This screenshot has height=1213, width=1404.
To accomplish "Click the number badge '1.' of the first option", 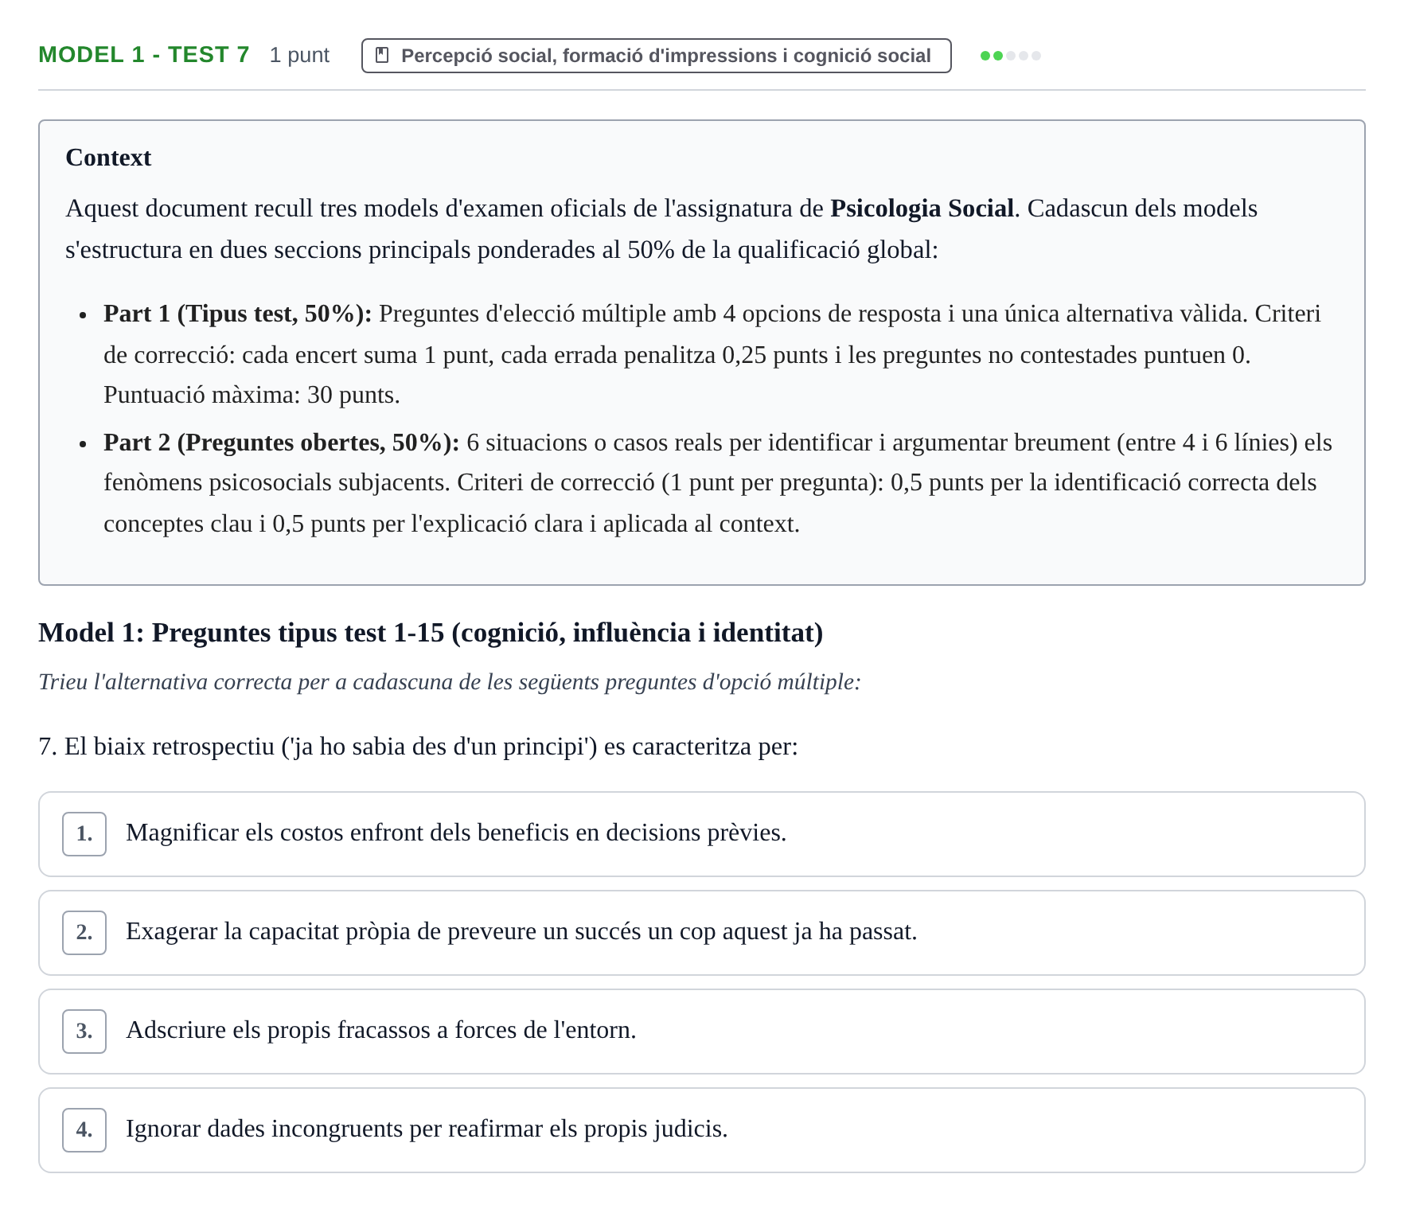I will pyautogui.click(x=84, y=834).
